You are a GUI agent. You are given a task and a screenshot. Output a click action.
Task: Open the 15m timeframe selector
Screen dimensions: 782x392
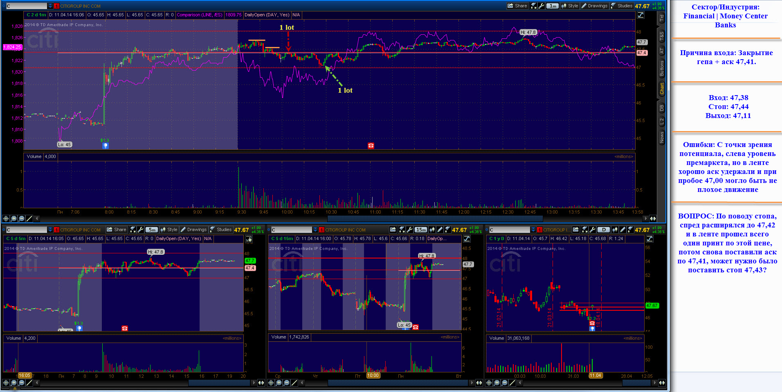point(420,229)
